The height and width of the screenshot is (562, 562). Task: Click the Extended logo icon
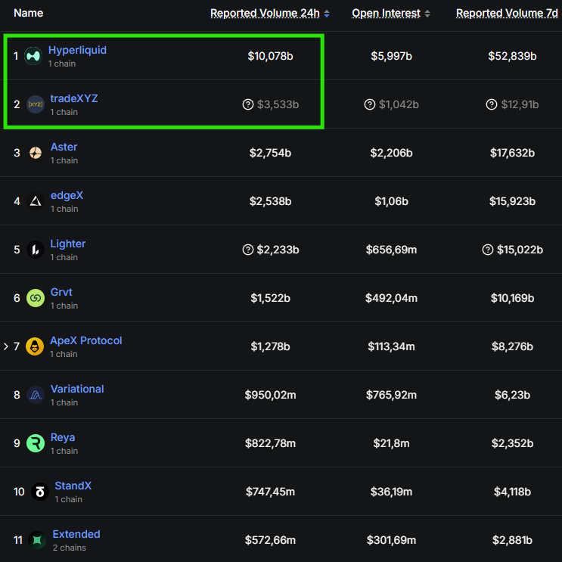(37, 540)
